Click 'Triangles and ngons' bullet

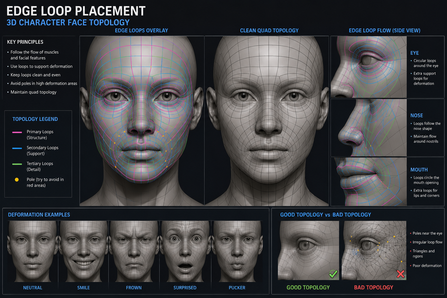pos(422,253)
